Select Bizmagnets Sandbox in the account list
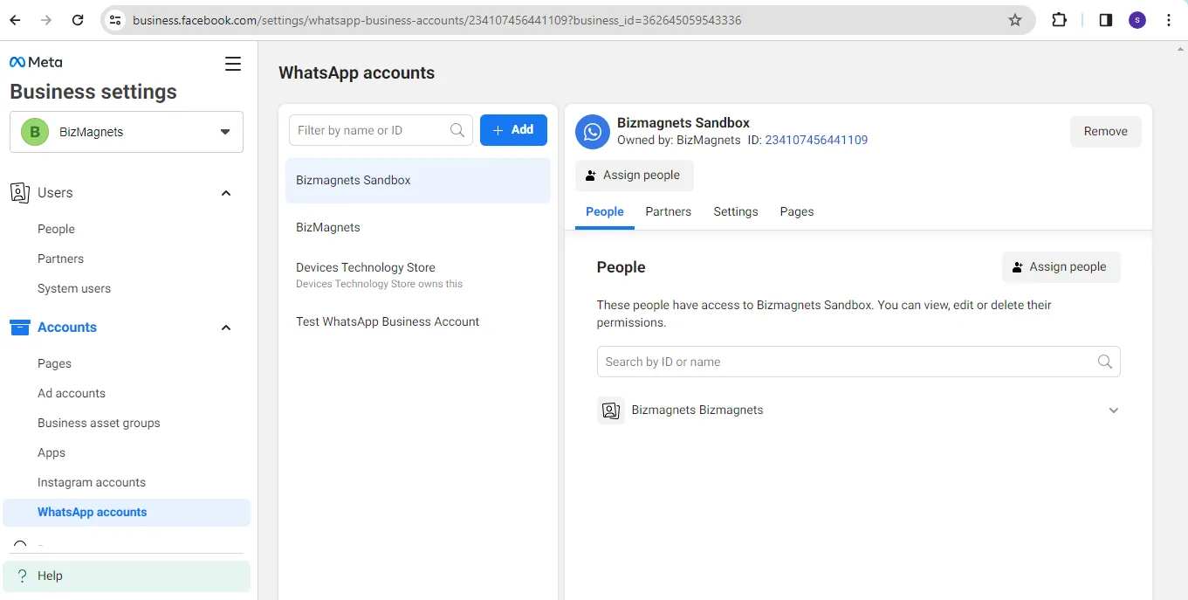Image resolution: width=1188 pixels, height=600 pixels. 418,181
